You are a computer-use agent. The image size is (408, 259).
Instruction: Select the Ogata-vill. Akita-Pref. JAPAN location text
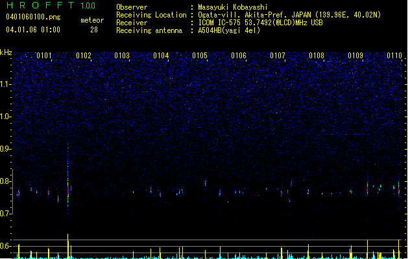[289, 15]
